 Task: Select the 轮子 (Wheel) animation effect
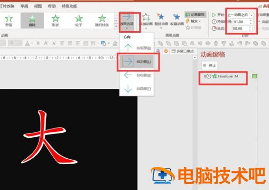[79, 21]
